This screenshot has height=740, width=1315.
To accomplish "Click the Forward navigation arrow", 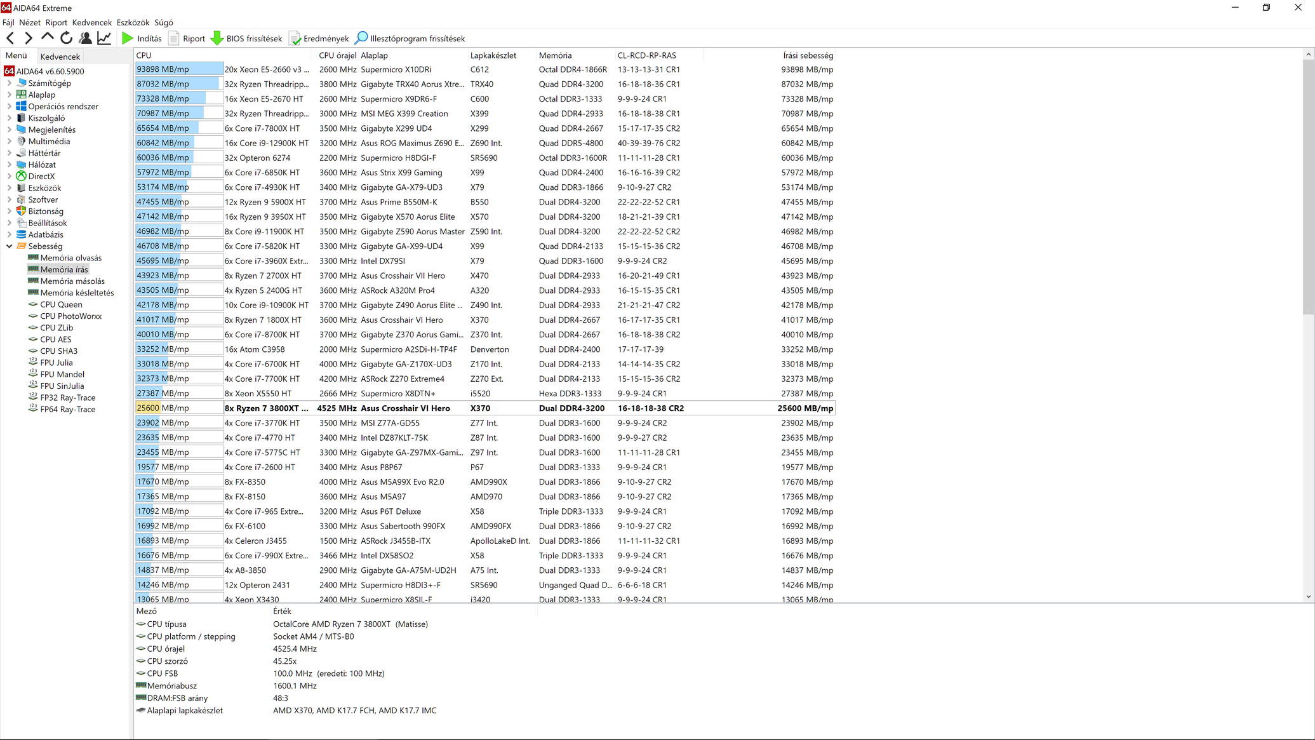I will coord(28,39).
